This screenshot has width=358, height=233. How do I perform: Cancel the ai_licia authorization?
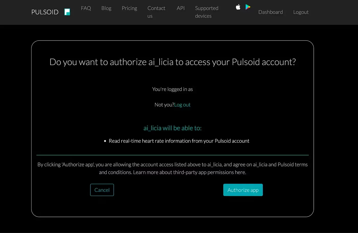coord(102,190)
